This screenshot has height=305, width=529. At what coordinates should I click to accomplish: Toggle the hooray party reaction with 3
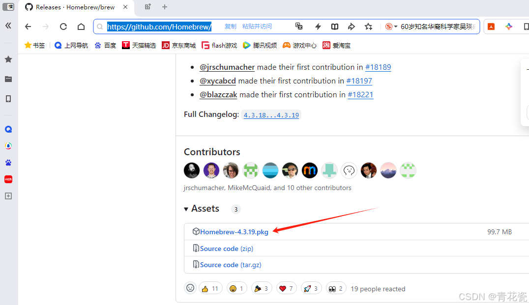tap(262, 288)
